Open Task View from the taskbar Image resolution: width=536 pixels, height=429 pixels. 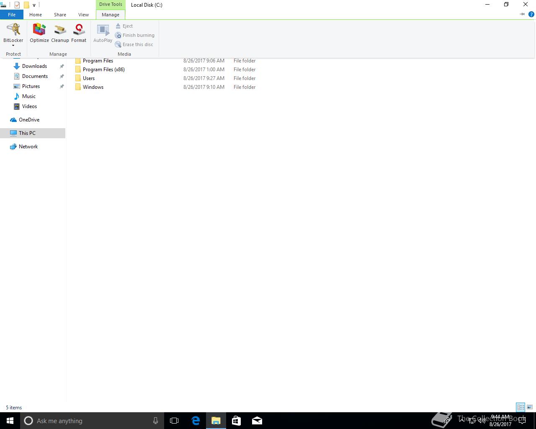coord(174,421)
